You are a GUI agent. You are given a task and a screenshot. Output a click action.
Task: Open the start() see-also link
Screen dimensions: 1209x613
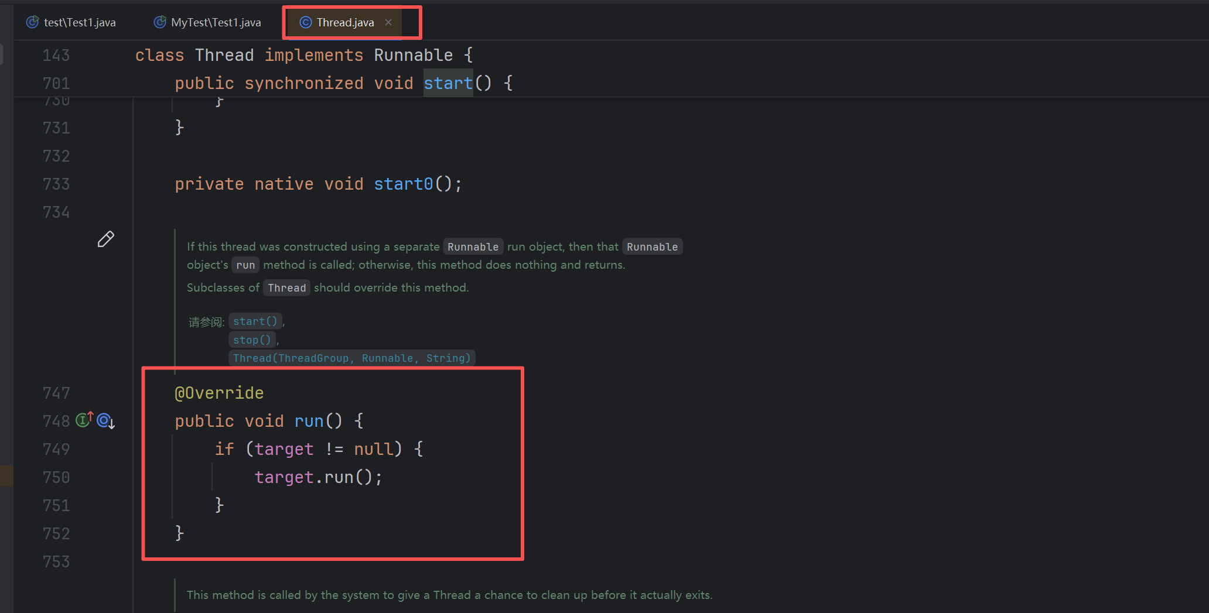tap(255, 321)
